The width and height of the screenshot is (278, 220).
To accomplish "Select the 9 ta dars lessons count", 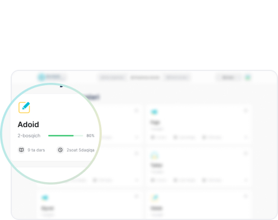I will (36, 150).
